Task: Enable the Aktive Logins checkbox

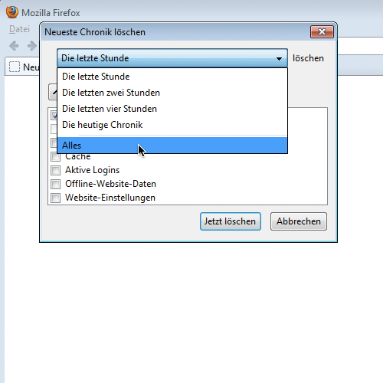Action: (x=55, y=170)
